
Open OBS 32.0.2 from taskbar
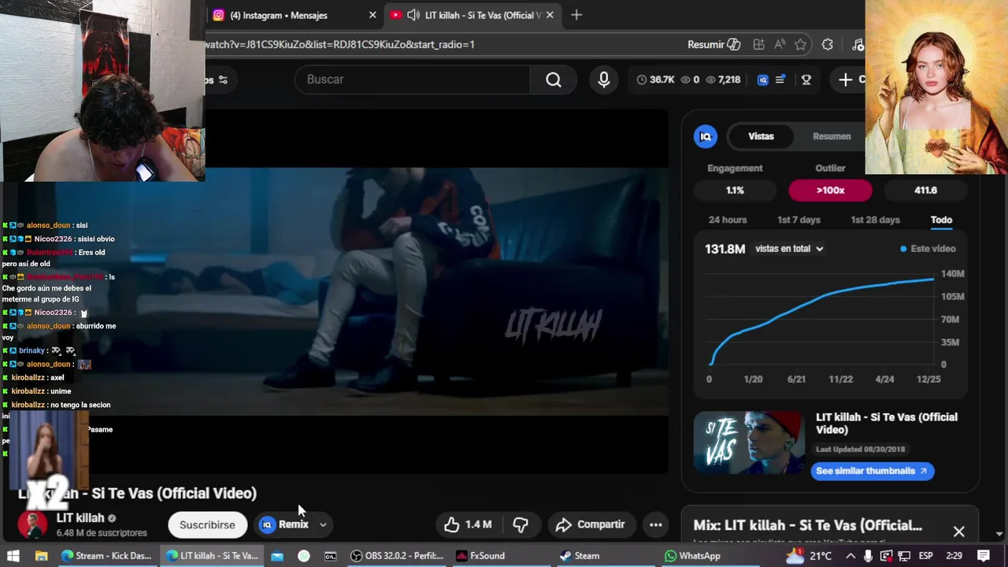tap(396, 555)
